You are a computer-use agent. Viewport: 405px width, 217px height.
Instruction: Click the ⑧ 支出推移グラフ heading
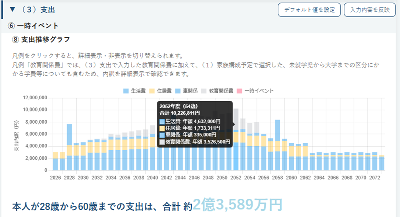click(x=41, y=40)
